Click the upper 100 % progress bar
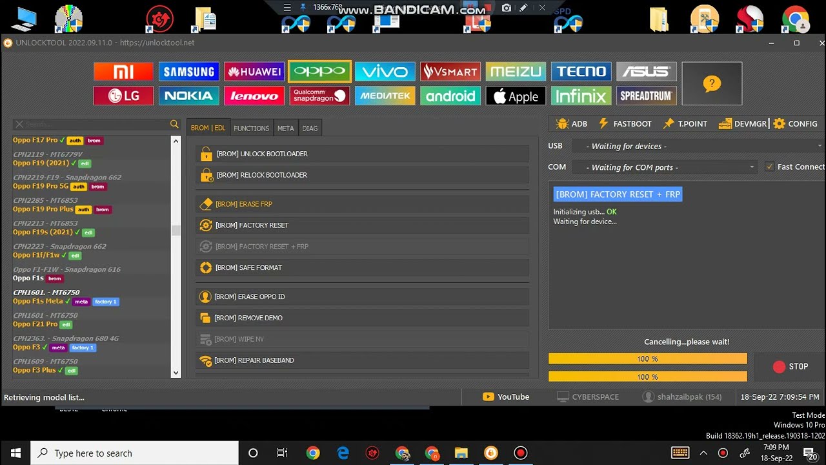 (x=647, y=358)
